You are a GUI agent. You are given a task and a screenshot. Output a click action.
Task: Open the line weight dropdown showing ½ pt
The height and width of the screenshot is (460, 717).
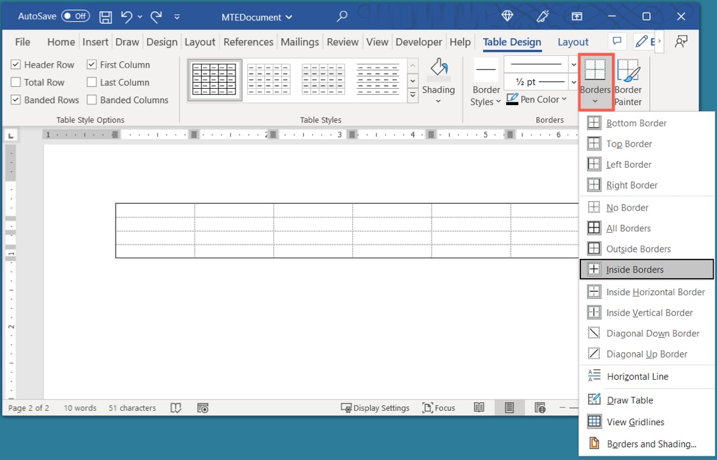[572, 81]
